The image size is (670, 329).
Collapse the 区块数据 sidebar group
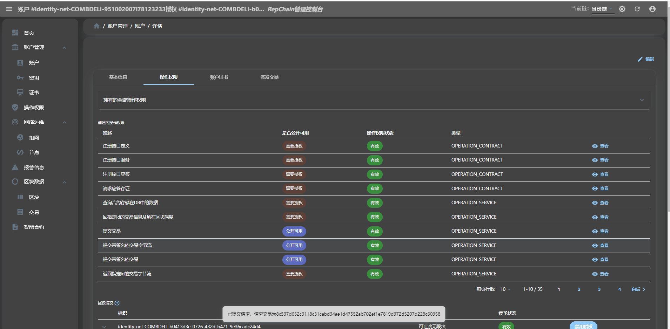(65, 182)
